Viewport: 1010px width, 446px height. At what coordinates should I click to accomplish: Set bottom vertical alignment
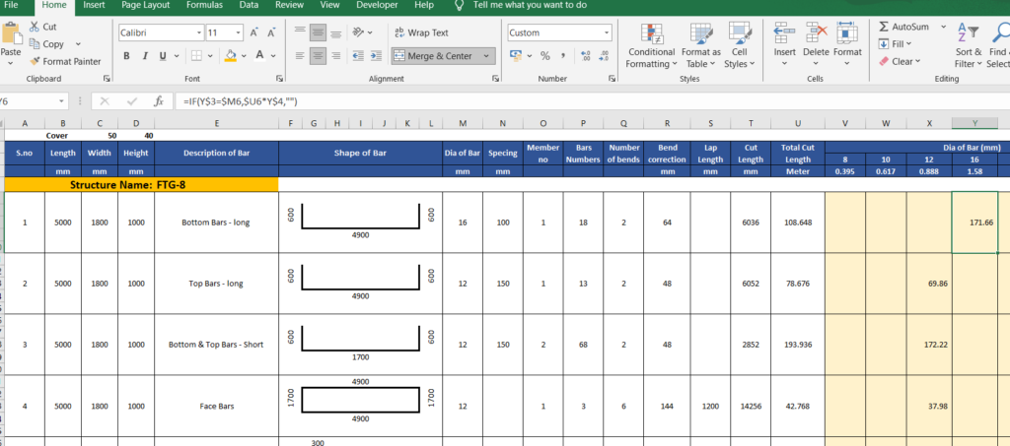pos(335,32)
